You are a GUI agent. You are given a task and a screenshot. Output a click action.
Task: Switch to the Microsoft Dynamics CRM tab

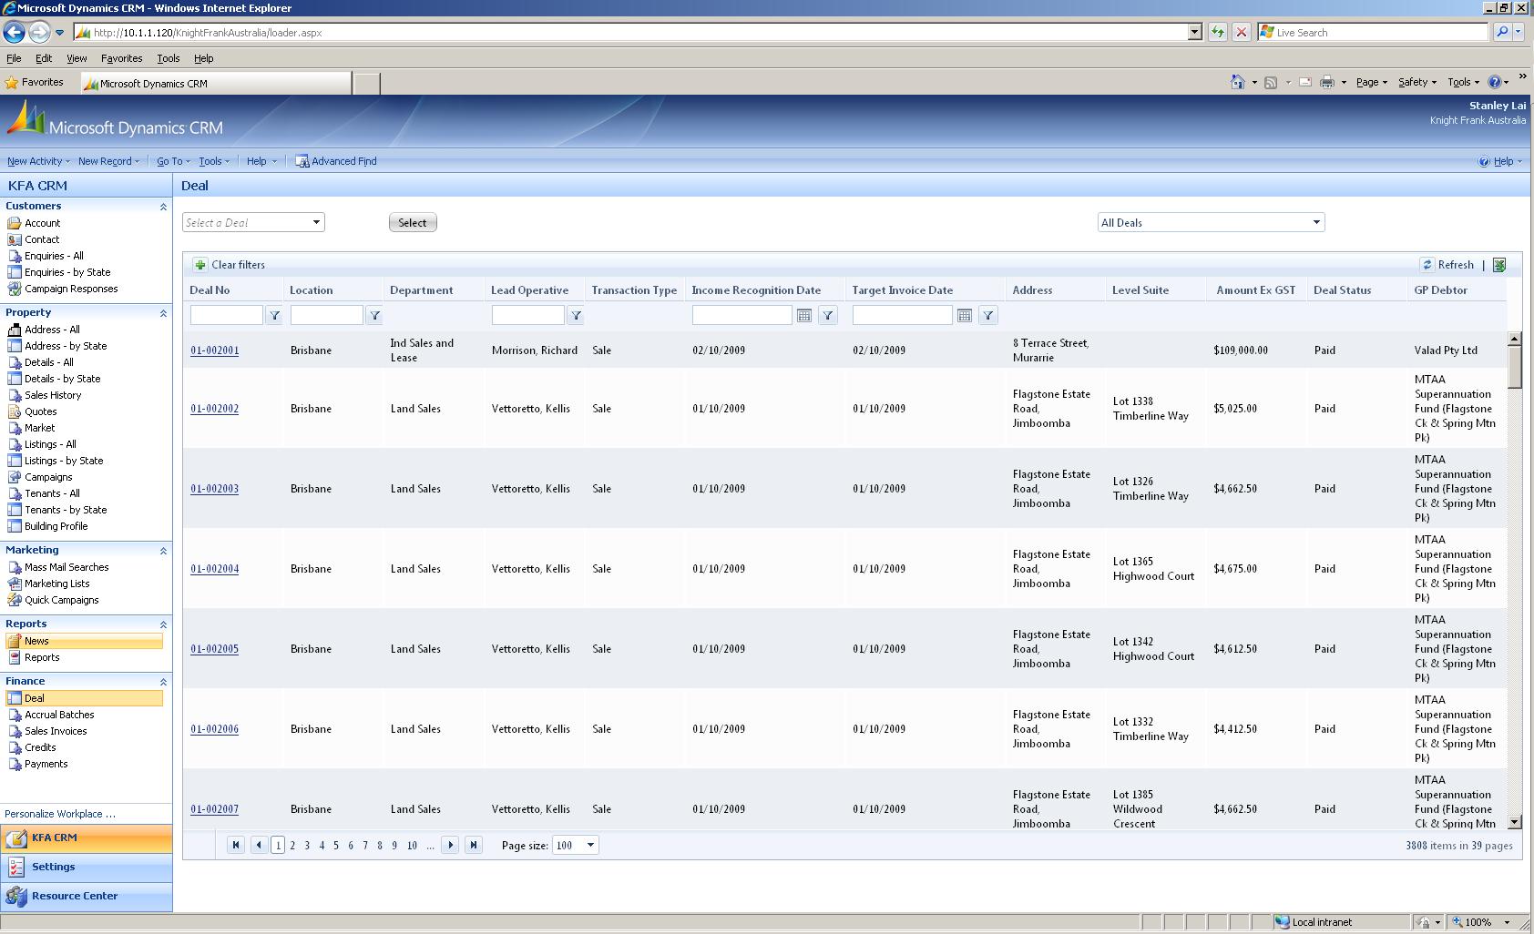215,83
